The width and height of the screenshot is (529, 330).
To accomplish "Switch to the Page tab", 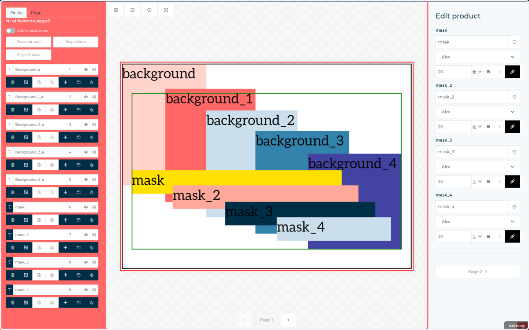I will click(36, 13).
